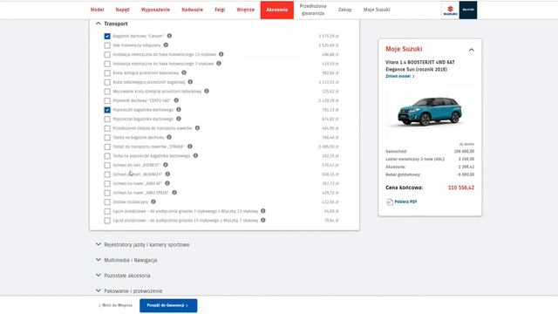Open info for Instalacja elektryczna 13-stykowa
This screenshot has height=314, width=558.
(x=221, y=54)
